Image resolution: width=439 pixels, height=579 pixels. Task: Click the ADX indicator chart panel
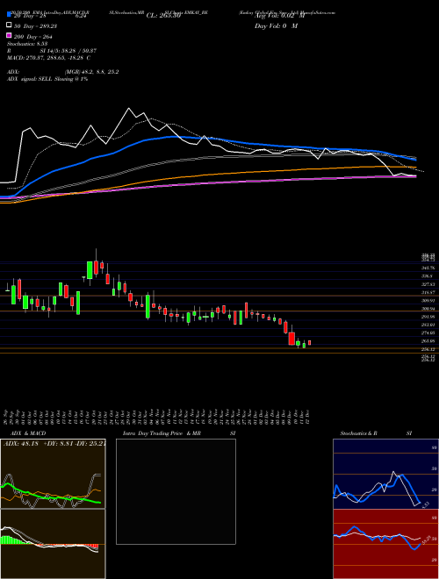pyautogui.click(x=53, y=474)
